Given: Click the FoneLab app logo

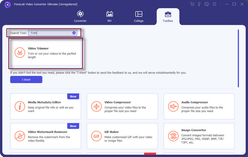Looking at the screenshot, I should click(x=7, y=5).
